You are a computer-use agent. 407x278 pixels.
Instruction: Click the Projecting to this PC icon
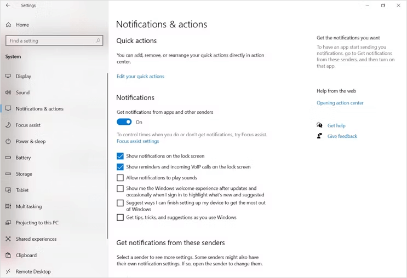[8, 223]
